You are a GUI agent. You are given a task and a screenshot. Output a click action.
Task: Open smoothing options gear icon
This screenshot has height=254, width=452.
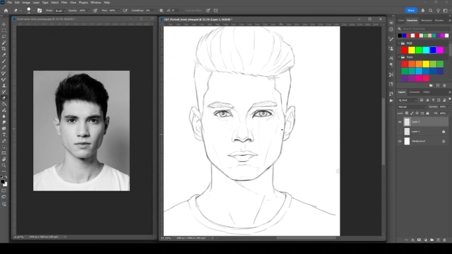point(161,11)
